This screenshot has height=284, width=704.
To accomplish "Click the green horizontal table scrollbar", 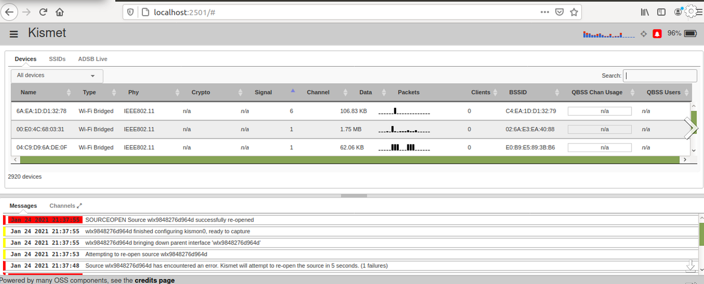I will pos(350,160).
